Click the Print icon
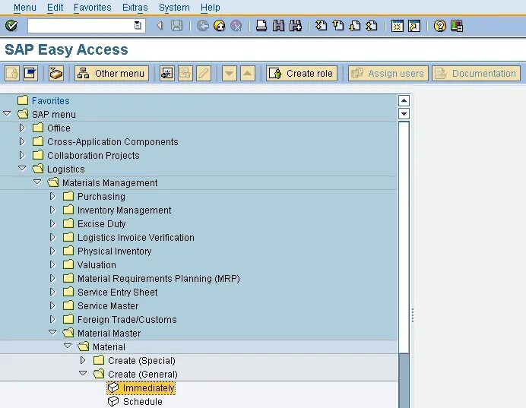This screenshot has height=408, width=526. tap(261, 26)
